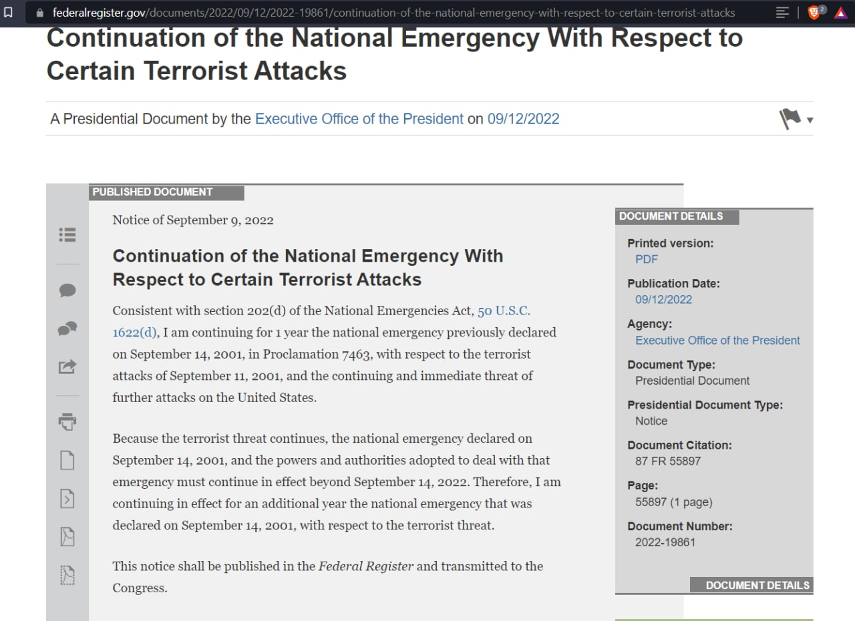This screenshot has width=855, height=621.
Task: Click the DOCUMENT DETAILS header tab
Action: click(671, 216)
